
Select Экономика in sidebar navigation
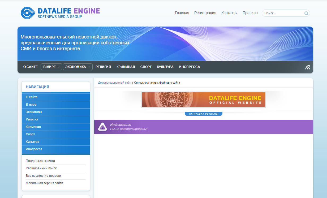pos(56,112)
